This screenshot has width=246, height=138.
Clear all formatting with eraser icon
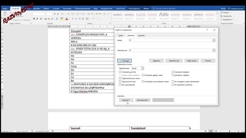click(68, 14)
